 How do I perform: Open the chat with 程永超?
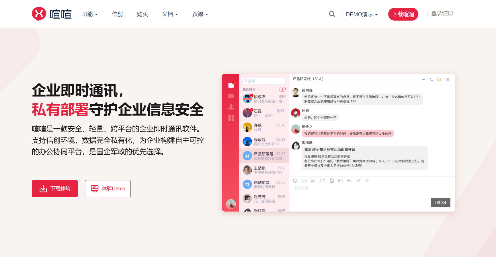(x=264, y=142)
